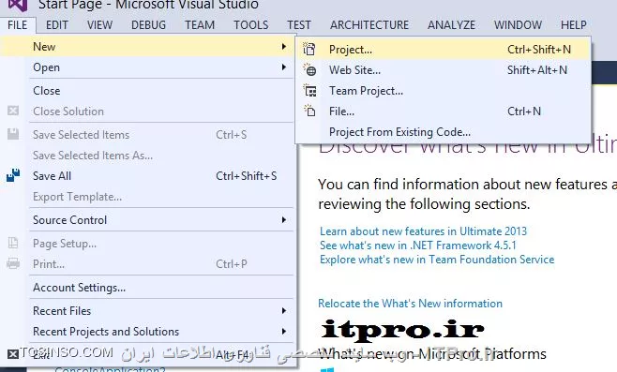Image resolution: width=617 pixels, height=372 pixels.
Task: Open the TEAM menu
Action: pyautogui.click(x=200, y=25)
